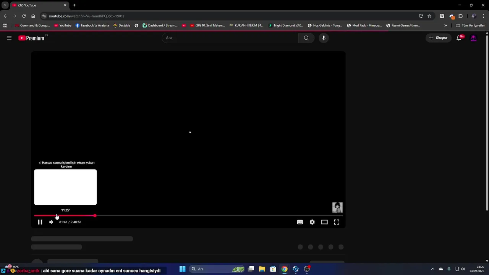Open the "Oluştur" create button
This screenshot has width=489, height=275.
tap(438, 38)
